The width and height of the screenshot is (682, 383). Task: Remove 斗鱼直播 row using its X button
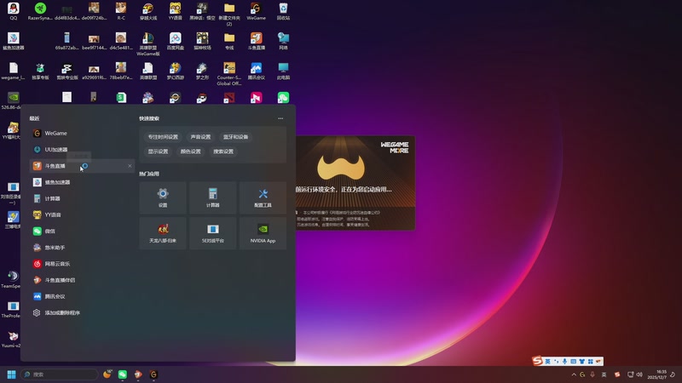130,166
